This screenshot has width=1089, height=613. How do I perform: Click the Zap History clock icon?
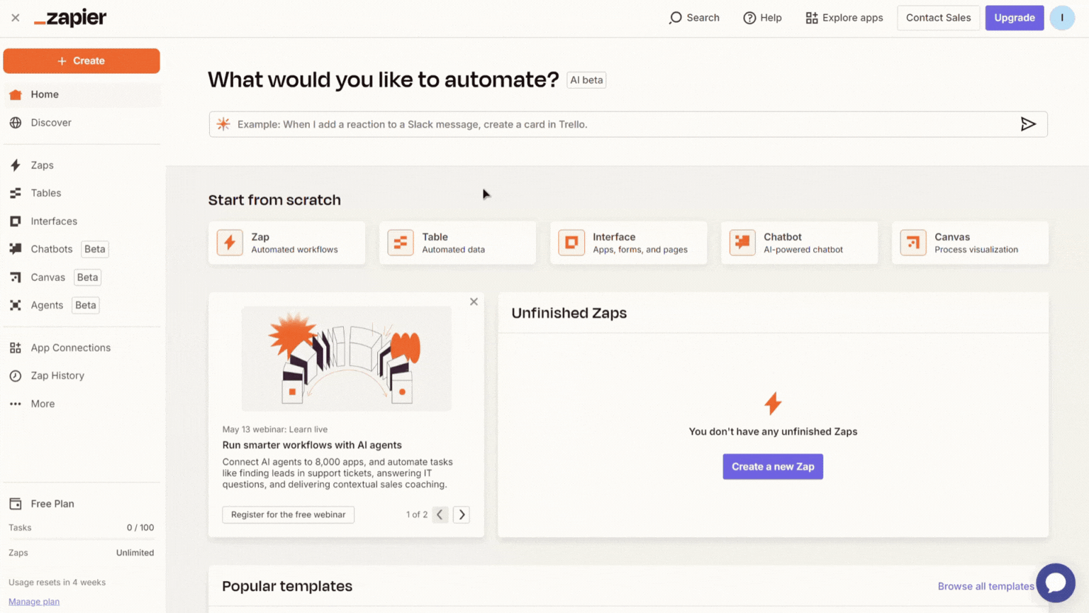coord(16,376)
